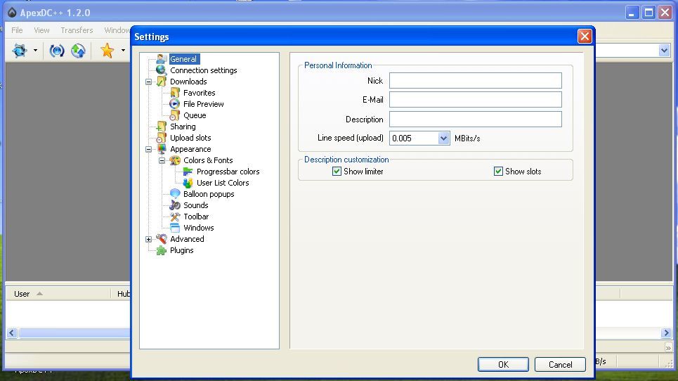This screenshot has width=678, height=381.
Task: Select User List Colors in the tree
Action: point(223,183)
